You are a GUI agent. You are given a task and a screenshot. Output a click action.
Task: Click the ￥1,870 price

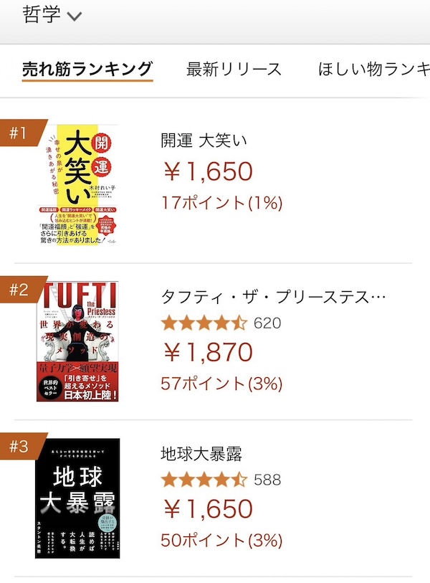[x=208, y=352]
